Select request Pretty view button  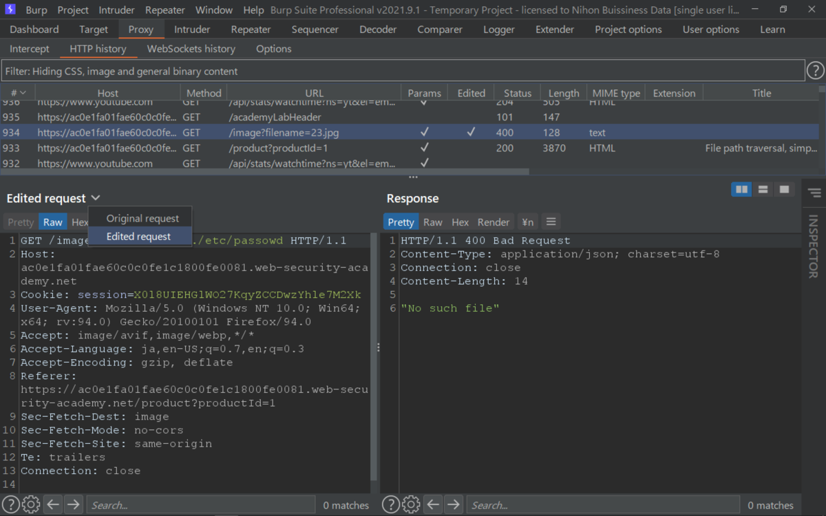tap(21, 222)
